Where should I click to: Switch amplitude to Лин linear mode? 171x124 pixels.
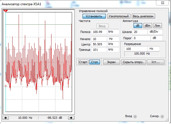[157, 26]
